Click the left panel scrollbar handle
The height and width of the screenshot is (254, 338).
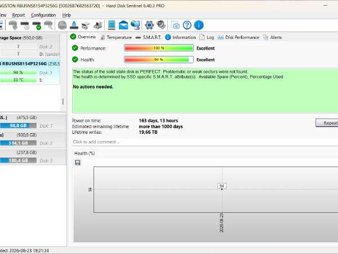(63, 101)
